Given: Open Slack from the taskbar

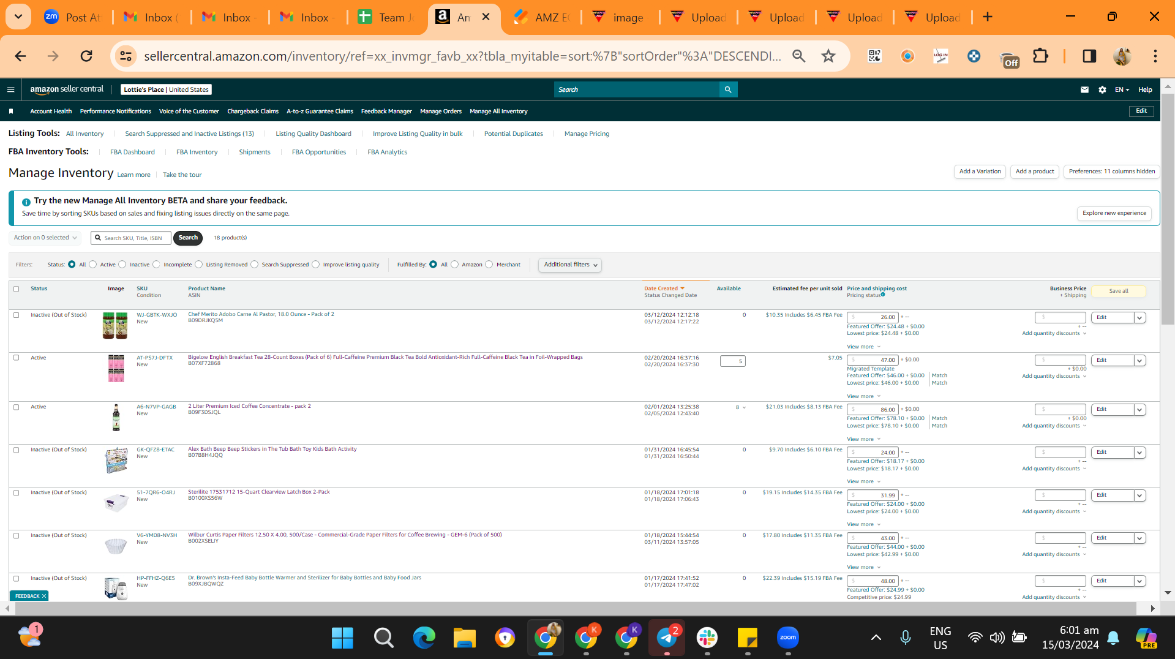Looking at the screenshot, I should (707, 638).
